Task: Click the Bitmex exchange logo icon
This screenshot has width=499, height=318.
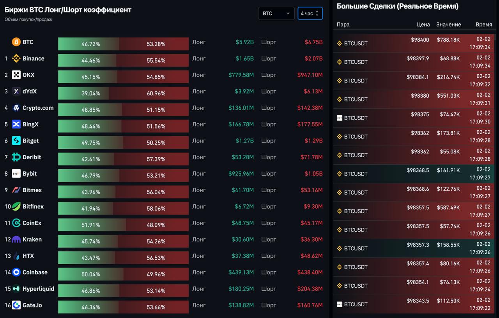Action: coord(16,190)
